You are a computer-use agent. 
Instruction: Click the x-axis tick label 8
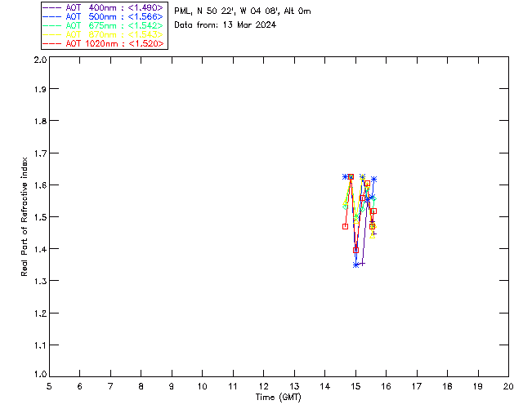pos(141,386)
